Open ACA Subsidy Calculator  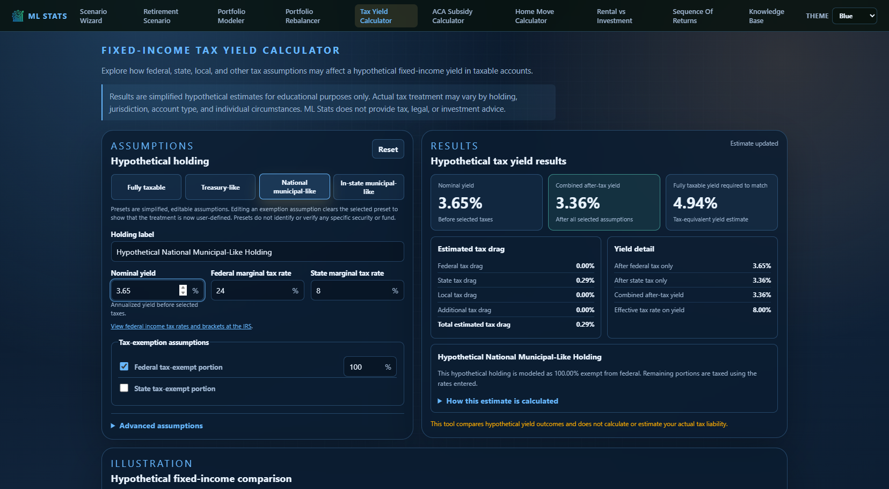(x=453, y=16)
